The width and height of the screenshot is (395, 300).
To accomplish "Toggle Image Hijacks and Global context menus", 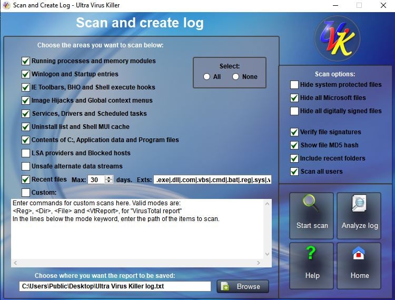I will (x=26, y=101).
